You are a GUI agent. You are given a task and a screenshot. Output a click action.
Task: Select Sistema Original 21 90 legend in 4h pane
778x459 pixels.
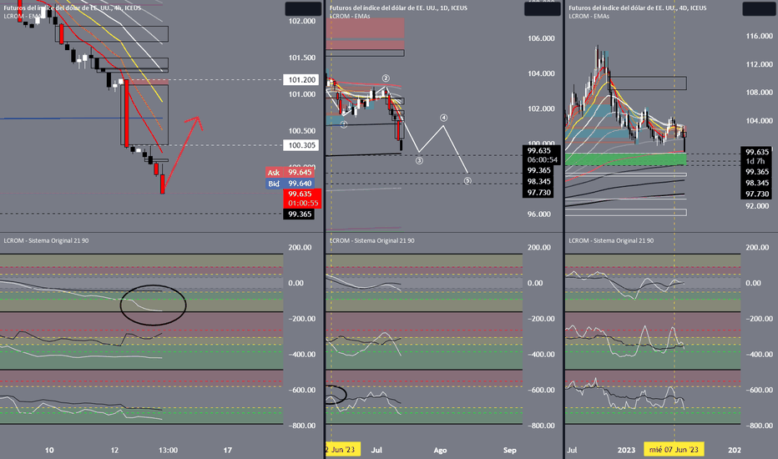46,240
